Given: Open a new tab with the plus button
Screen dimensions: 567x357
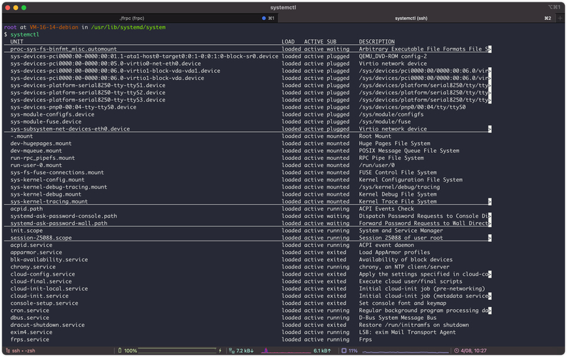Looking at the screenshot, I should click(561, 18).
